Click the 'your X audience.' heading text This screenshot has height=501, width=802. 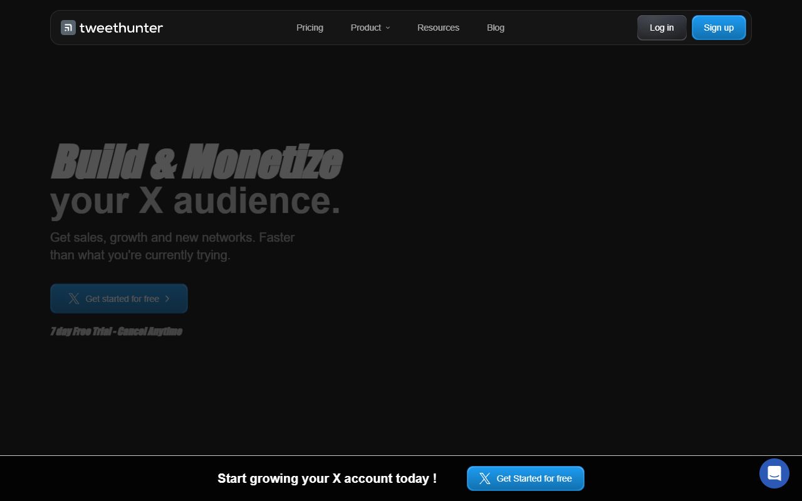pos(195,201)
